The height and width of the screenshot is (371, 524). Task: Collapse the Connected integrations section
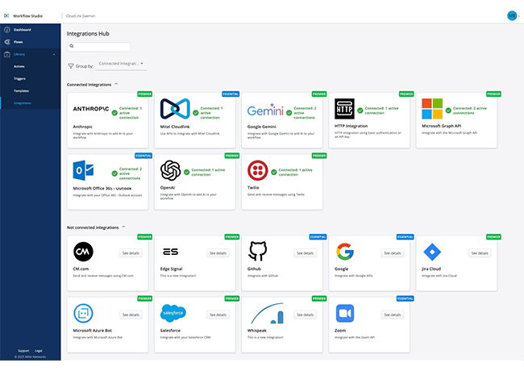tap(116, 84)
